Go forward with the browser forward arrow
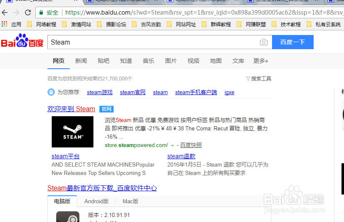The width and height of the screenshot is (344, 222). click(16, 12)
